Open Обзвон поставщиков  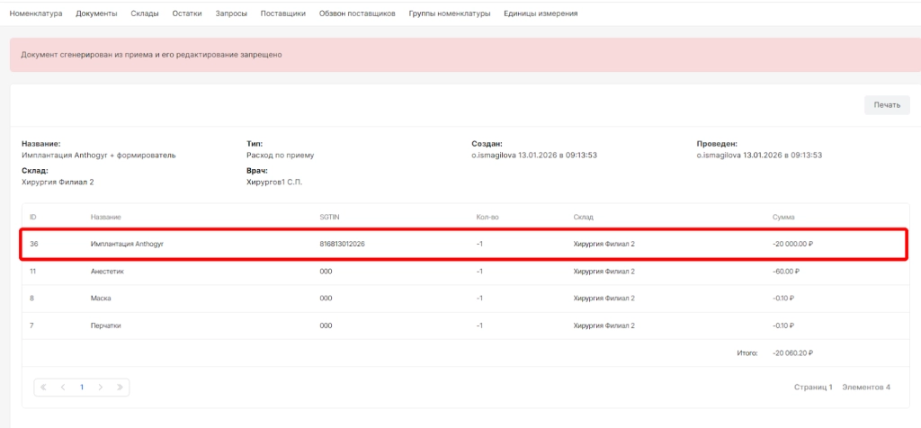pyautogui.click(x=356, y=13)
